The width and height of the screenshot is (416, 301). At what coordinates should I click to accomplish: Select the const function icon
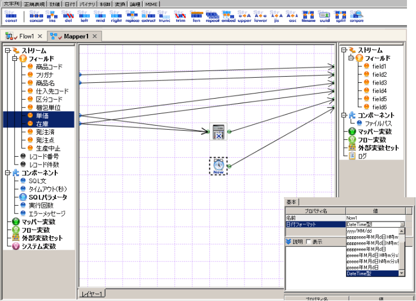[x=10, y=16]
